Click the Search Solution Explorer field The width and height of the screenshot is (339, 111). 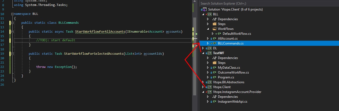pos(269,4)
